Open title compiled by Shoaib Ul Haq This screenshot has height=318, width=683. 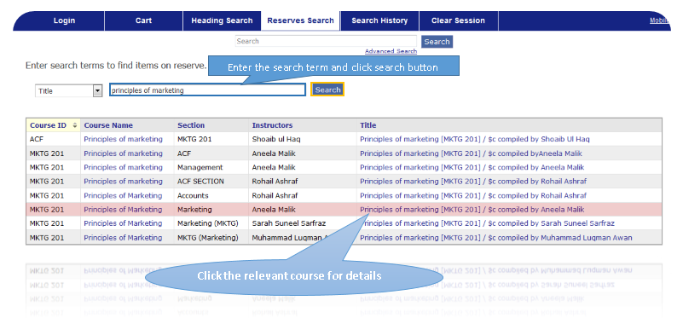pos(475,140)
